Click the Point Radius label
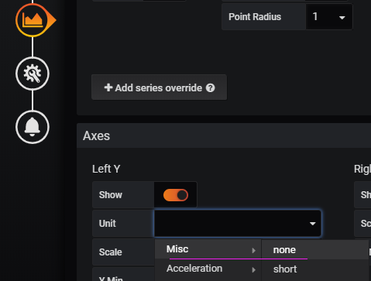Screen dimensions: 371x281 pyautogui.click(x=255, y=17)
